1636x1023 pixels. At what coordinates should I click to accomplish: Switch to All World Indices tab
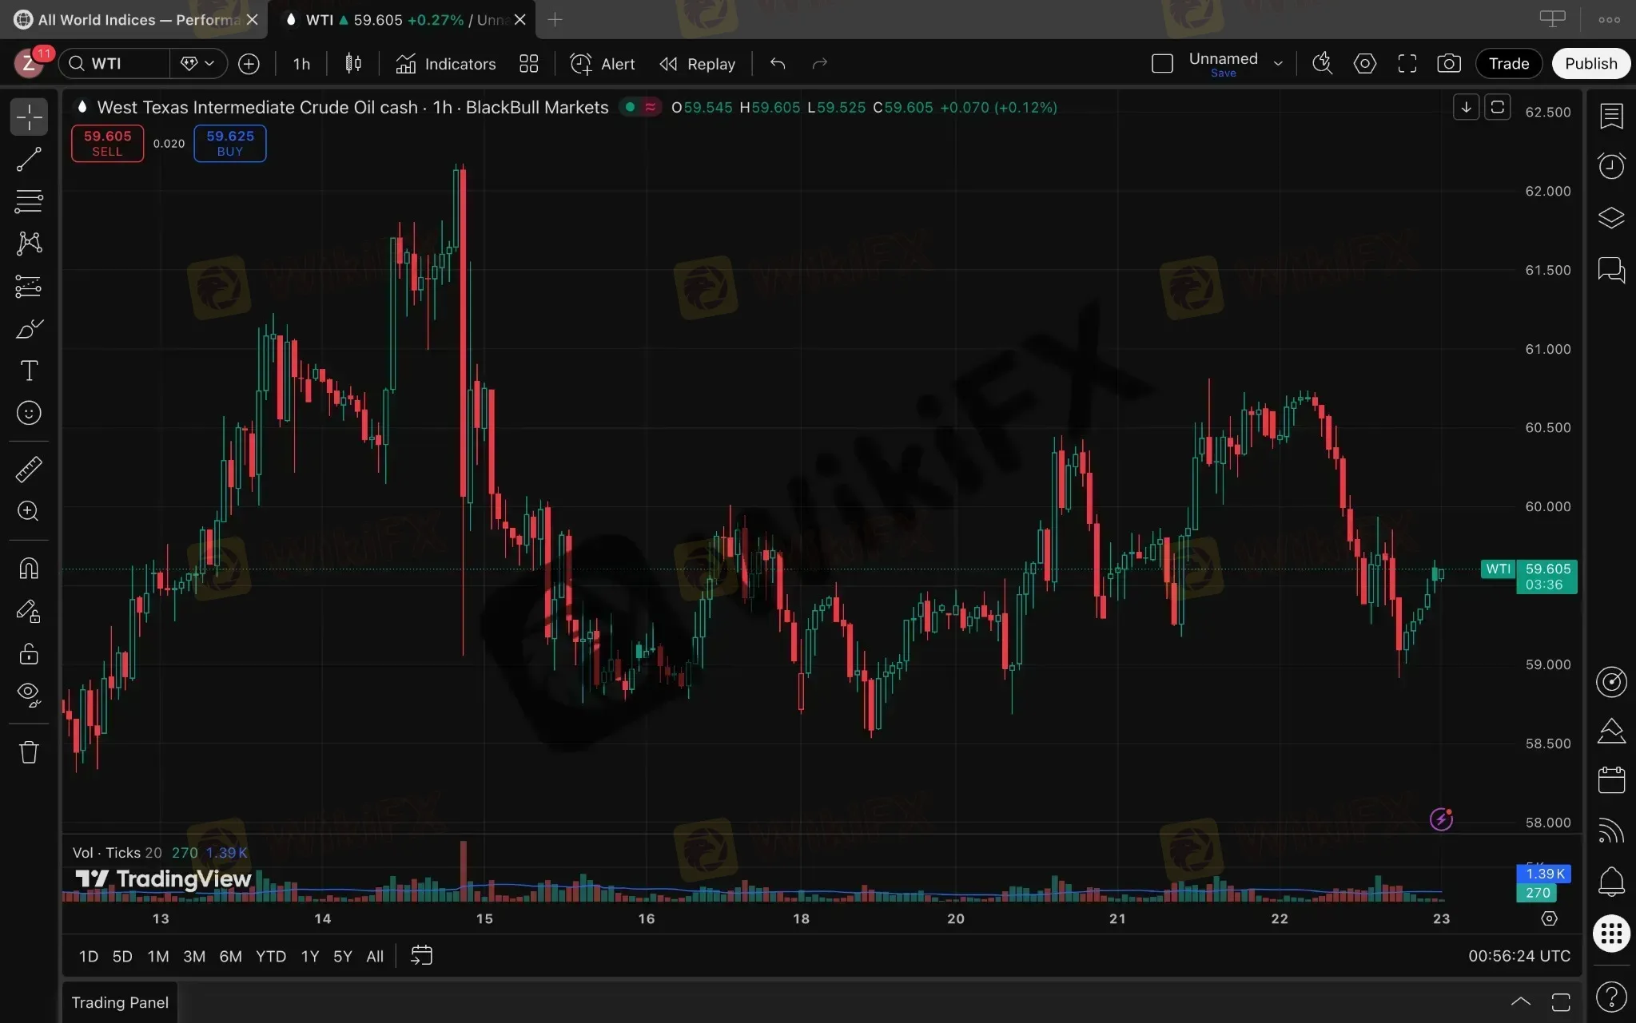(x=136, y=20)
